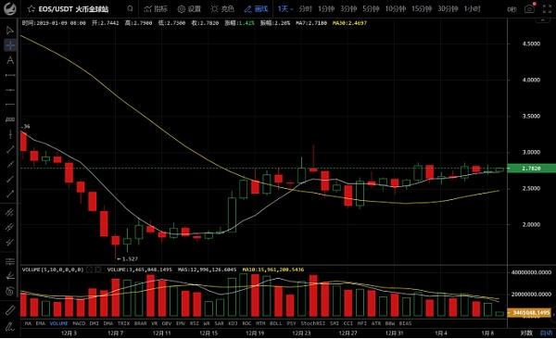Show the CCI indicator

click(348, 323)
